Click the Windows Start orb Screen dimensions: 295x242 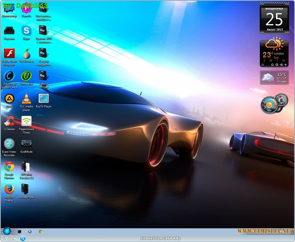point(7,231)
